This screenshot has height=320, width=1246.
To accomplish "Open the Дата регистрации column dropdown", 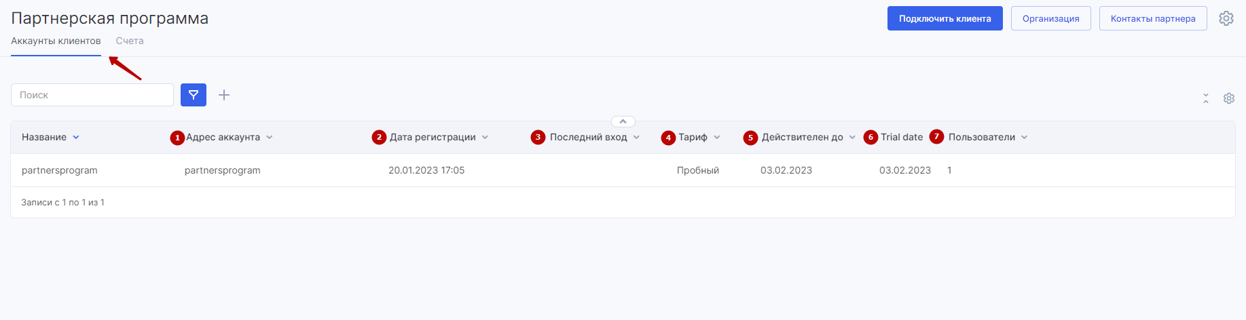I will [x=485, y=137].
